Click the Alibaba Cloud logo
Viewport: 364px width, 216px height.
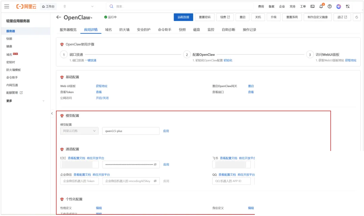(x=26, y=6)
